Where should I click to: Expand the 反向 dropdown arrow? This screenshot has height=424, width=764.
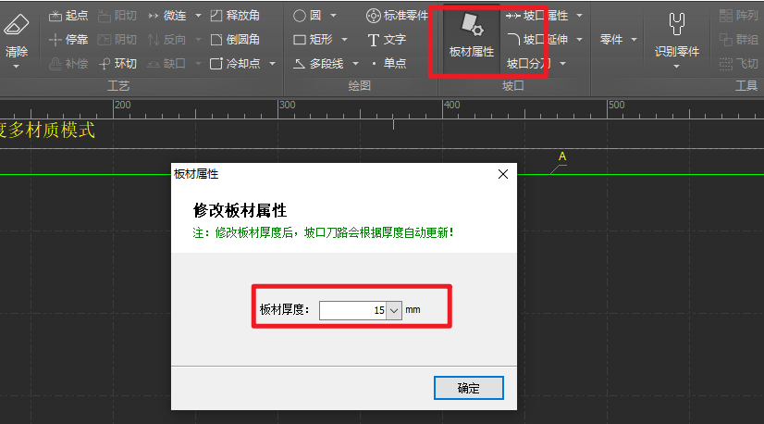point(198,40)
